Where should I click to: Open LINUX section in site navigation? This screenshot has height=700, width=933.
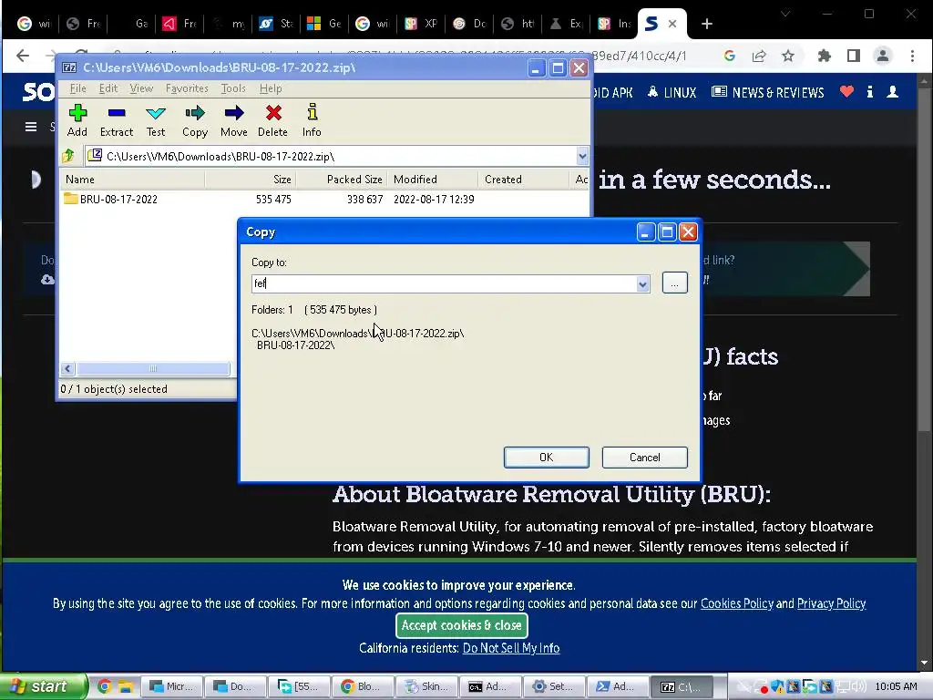click(x=672, y=92)
